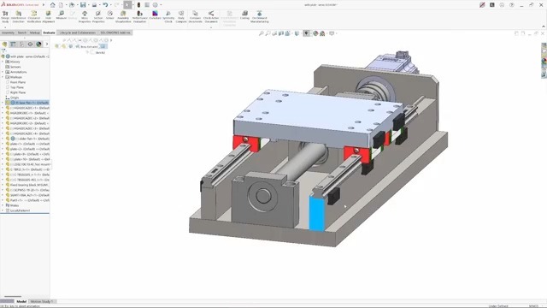
Task: Launch the Measure tool
Action: click(x=61, y=15)
